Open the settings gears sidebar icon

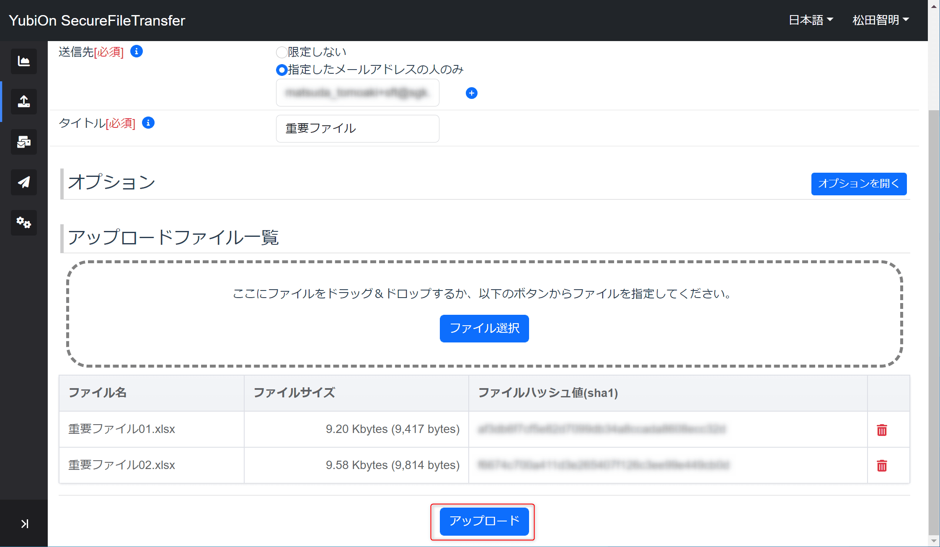tap(24, 223)
